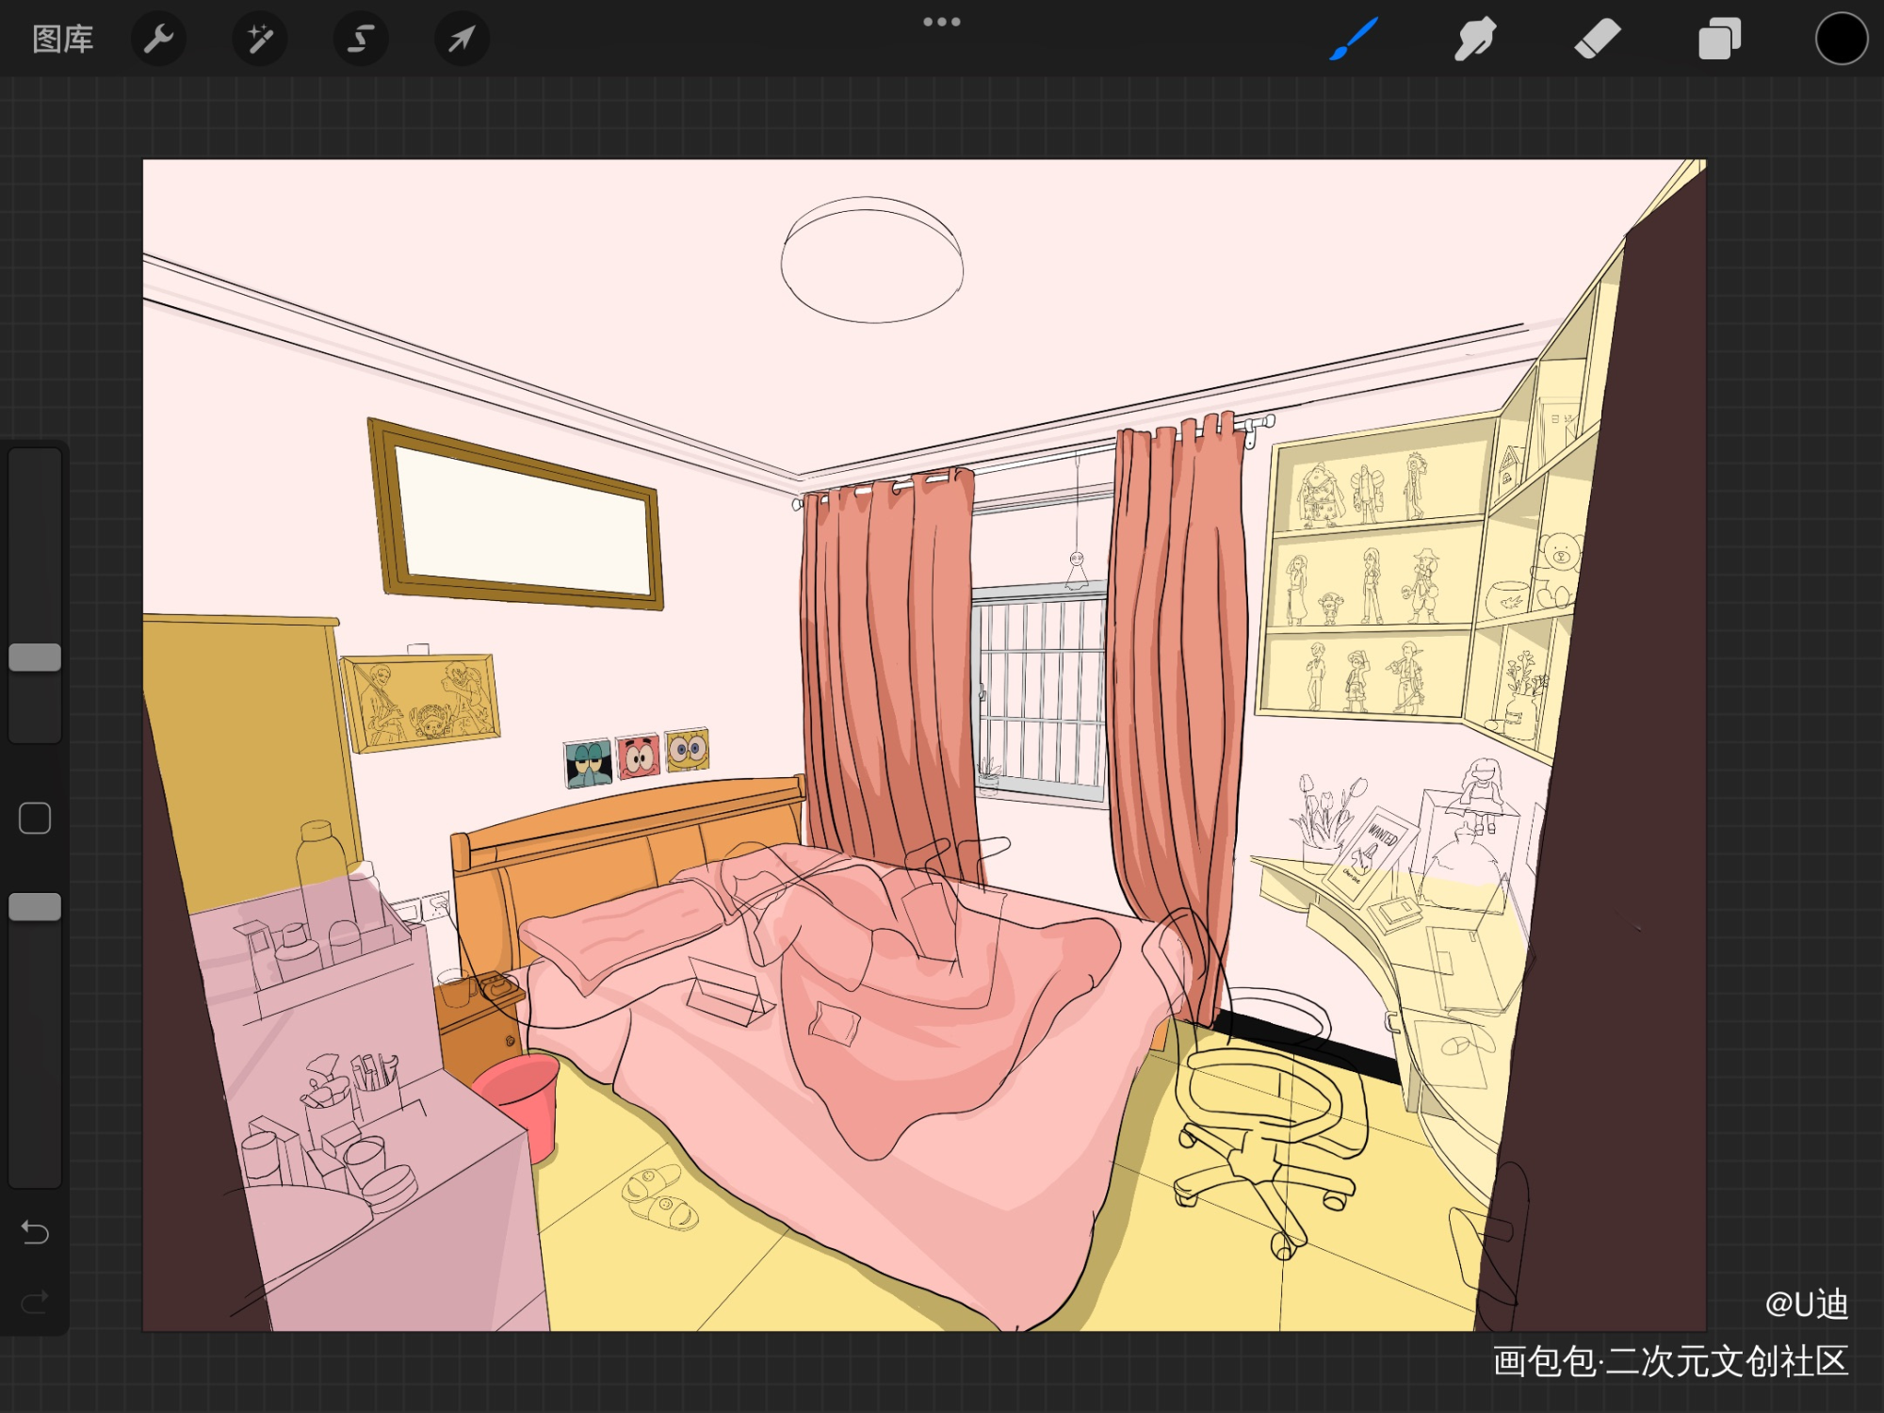Open the black active color swatch

point(1841,40)
